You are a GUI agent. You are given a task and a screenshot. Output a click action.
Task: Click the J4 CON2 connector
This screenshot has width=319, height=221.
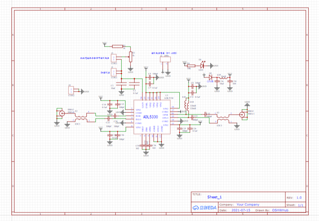coord(71,90)
